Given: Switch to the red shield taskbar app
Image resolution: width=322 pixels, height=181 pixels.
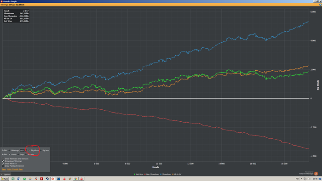Looking at the screenshot, I should (53, 179).
